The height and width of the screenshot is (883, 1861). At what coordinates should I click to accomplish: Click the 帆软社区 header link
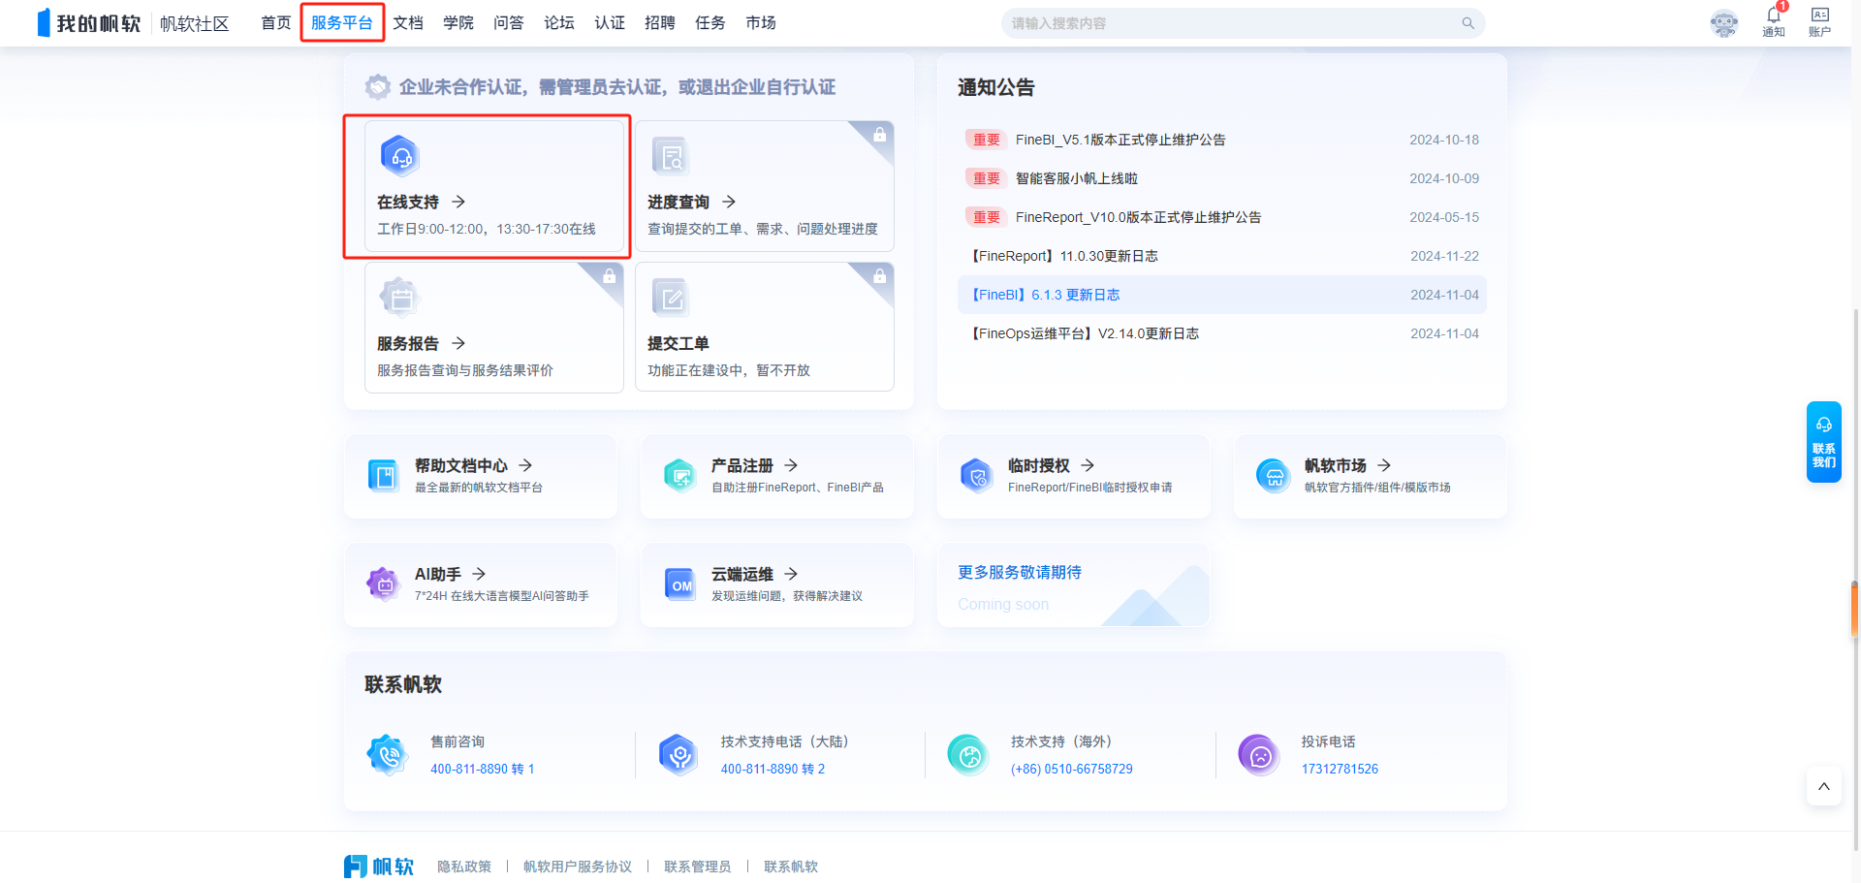point(194,23)
